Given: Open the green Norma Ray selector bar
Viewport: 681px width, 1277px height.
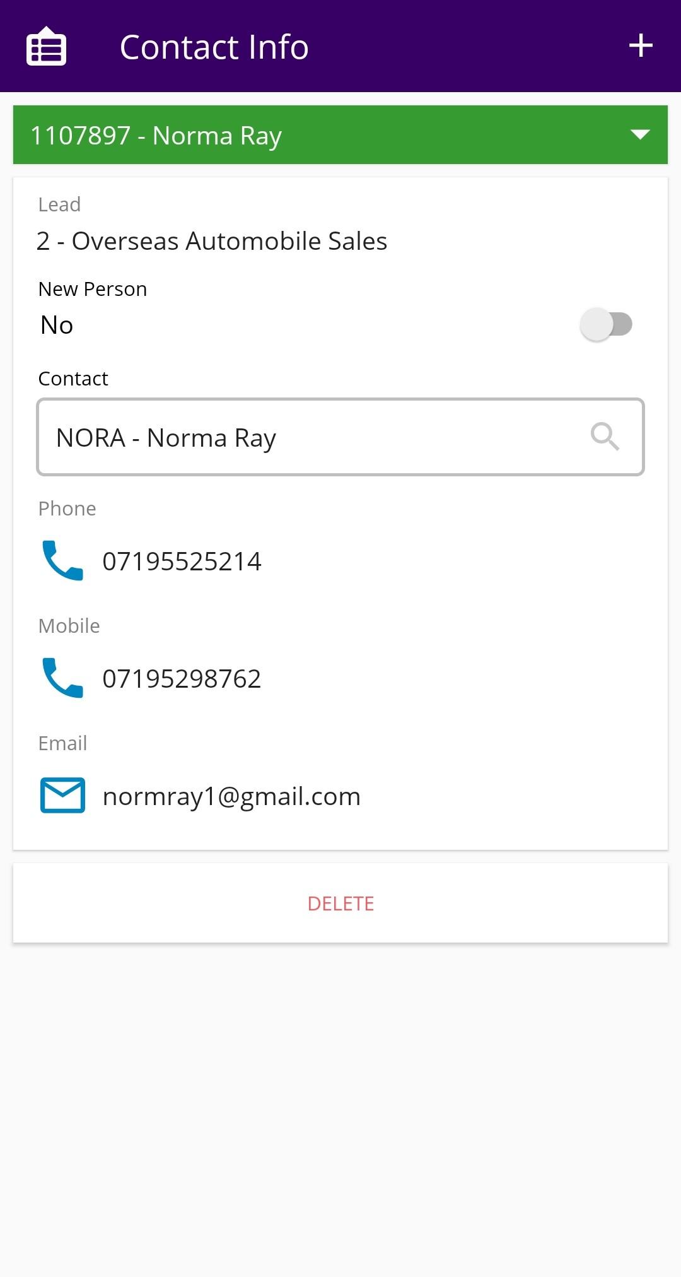Looking at the screenshot, I should pos(315,135).
